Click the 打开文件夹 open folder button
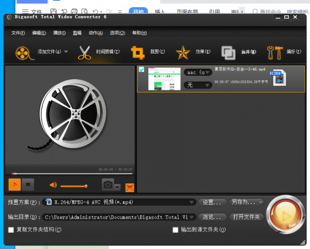The height and width of the screenshot is (249, 310). click(246, 217)
